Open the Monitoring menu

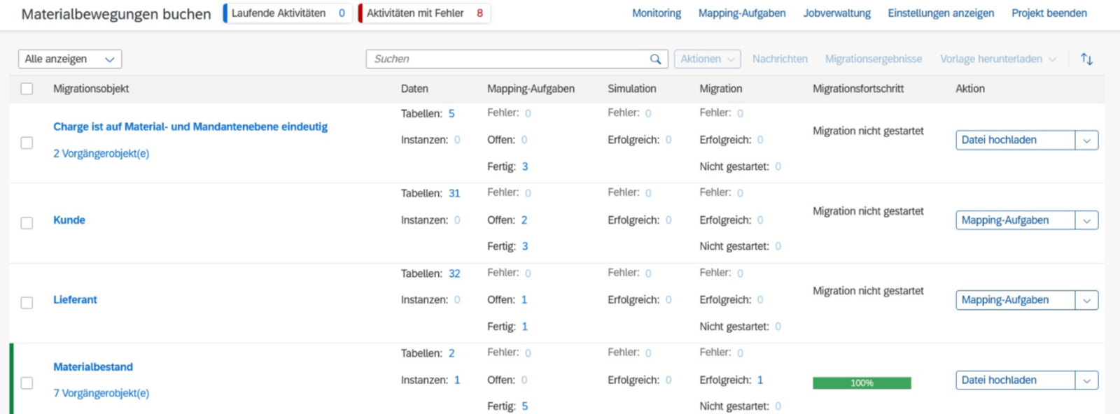pyautogui.click(x=657, y=13)
